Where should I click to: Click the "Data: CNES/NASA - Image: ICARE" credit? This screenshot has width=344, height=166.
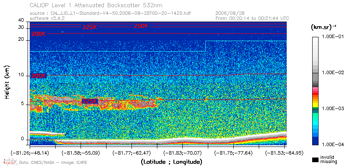[53, 163]
